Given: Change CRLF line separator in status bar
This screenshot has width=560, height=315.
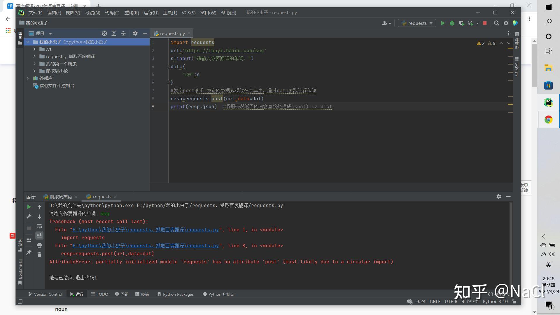Looking at the screenshot, I should coord(435,301).
